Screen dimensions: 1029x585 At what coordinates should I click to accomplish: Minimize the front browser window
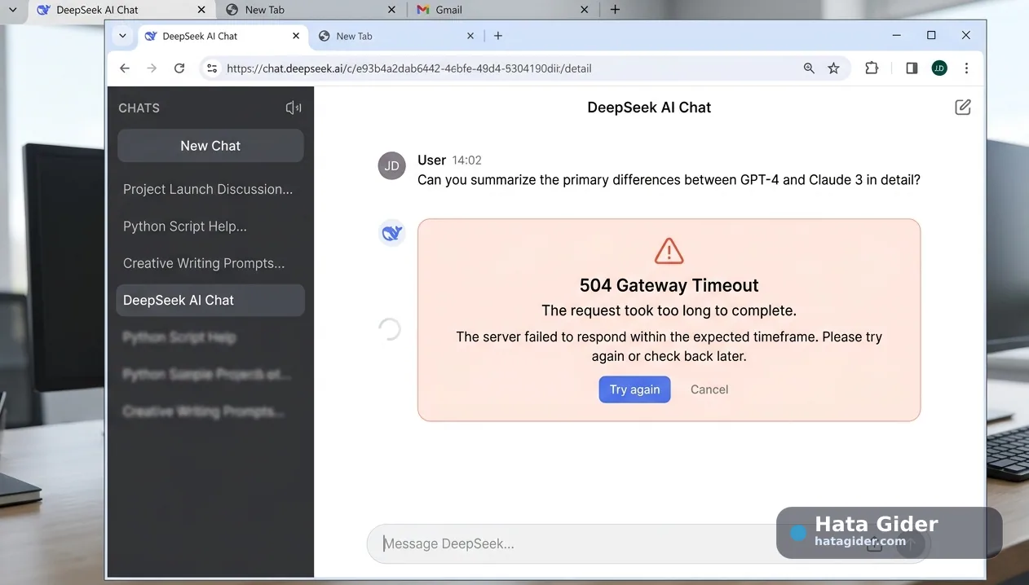click(897, 36)
